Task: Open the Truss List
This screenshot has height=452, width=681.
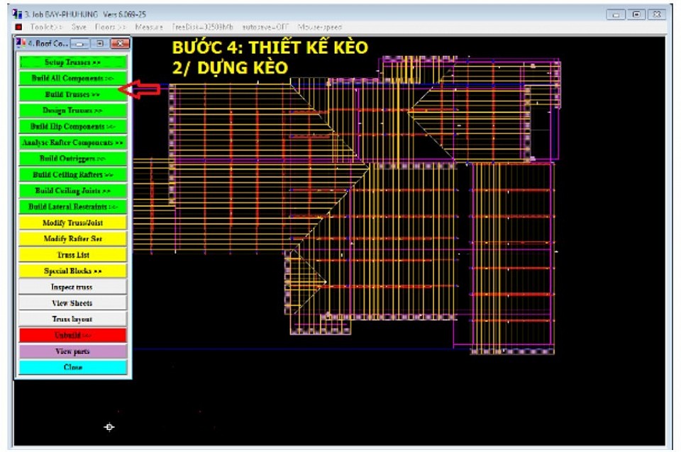Action: 72,255
